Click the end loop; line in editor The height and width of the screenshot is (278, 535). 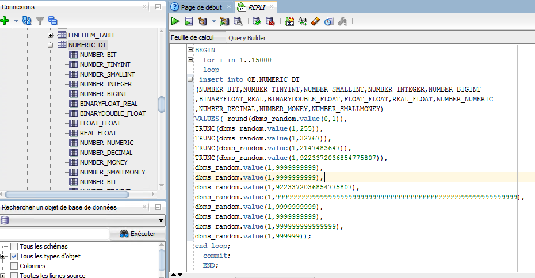click(213, 246)
